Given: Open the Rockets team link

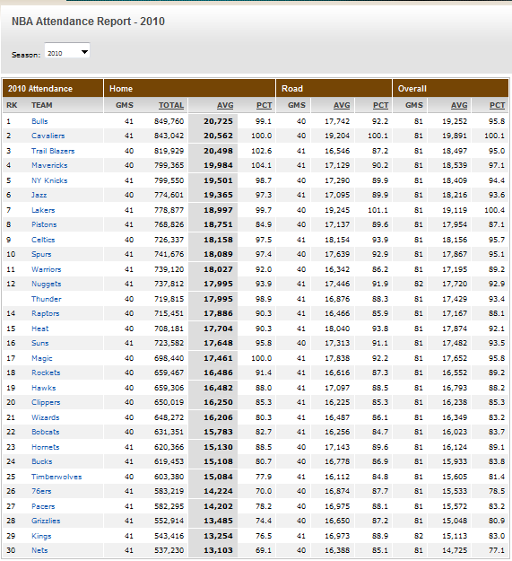Looking at the screenshot, I should [x=46, y=373].
